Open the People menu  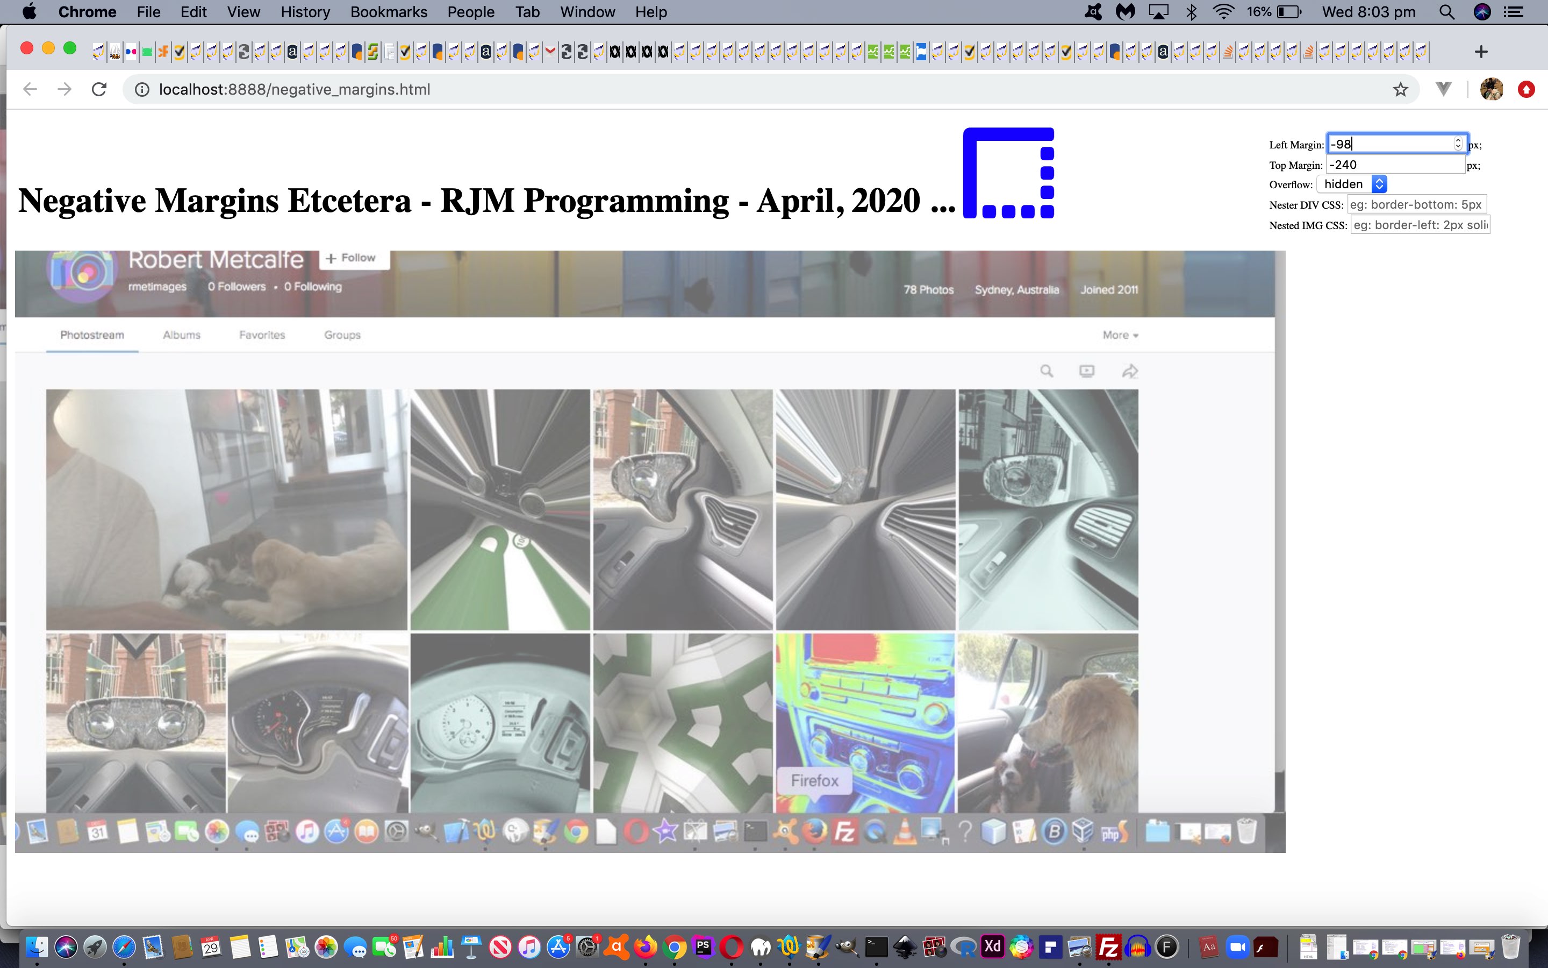[471, 11]
